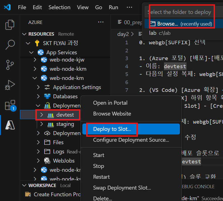Viewport: 223px width, 201px height.
Task: Select the Files tree row
Action: [x=50, y=142]
